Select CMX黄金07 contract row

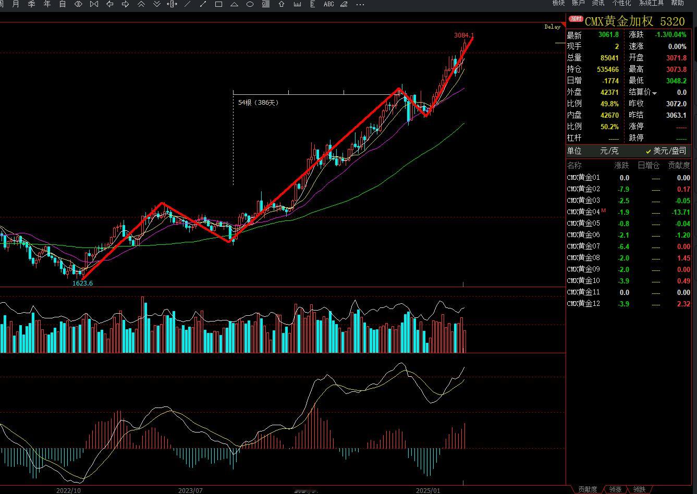coord(629,246)
